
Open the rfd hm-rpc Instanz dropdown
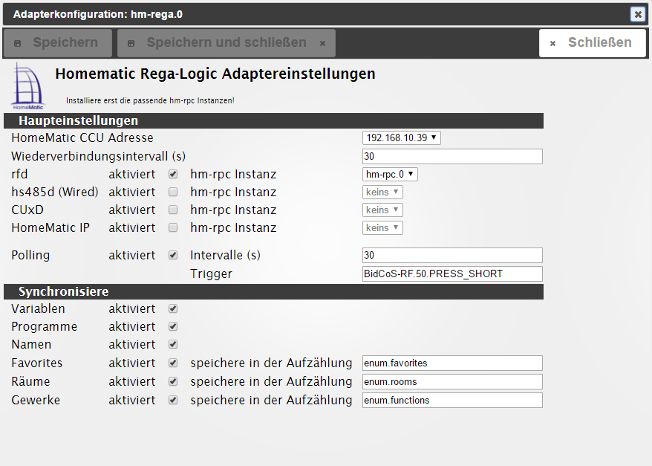(x=390, y=175)
